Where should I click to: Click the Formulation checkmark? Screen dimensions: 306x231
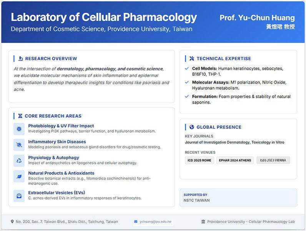point(187,97)
